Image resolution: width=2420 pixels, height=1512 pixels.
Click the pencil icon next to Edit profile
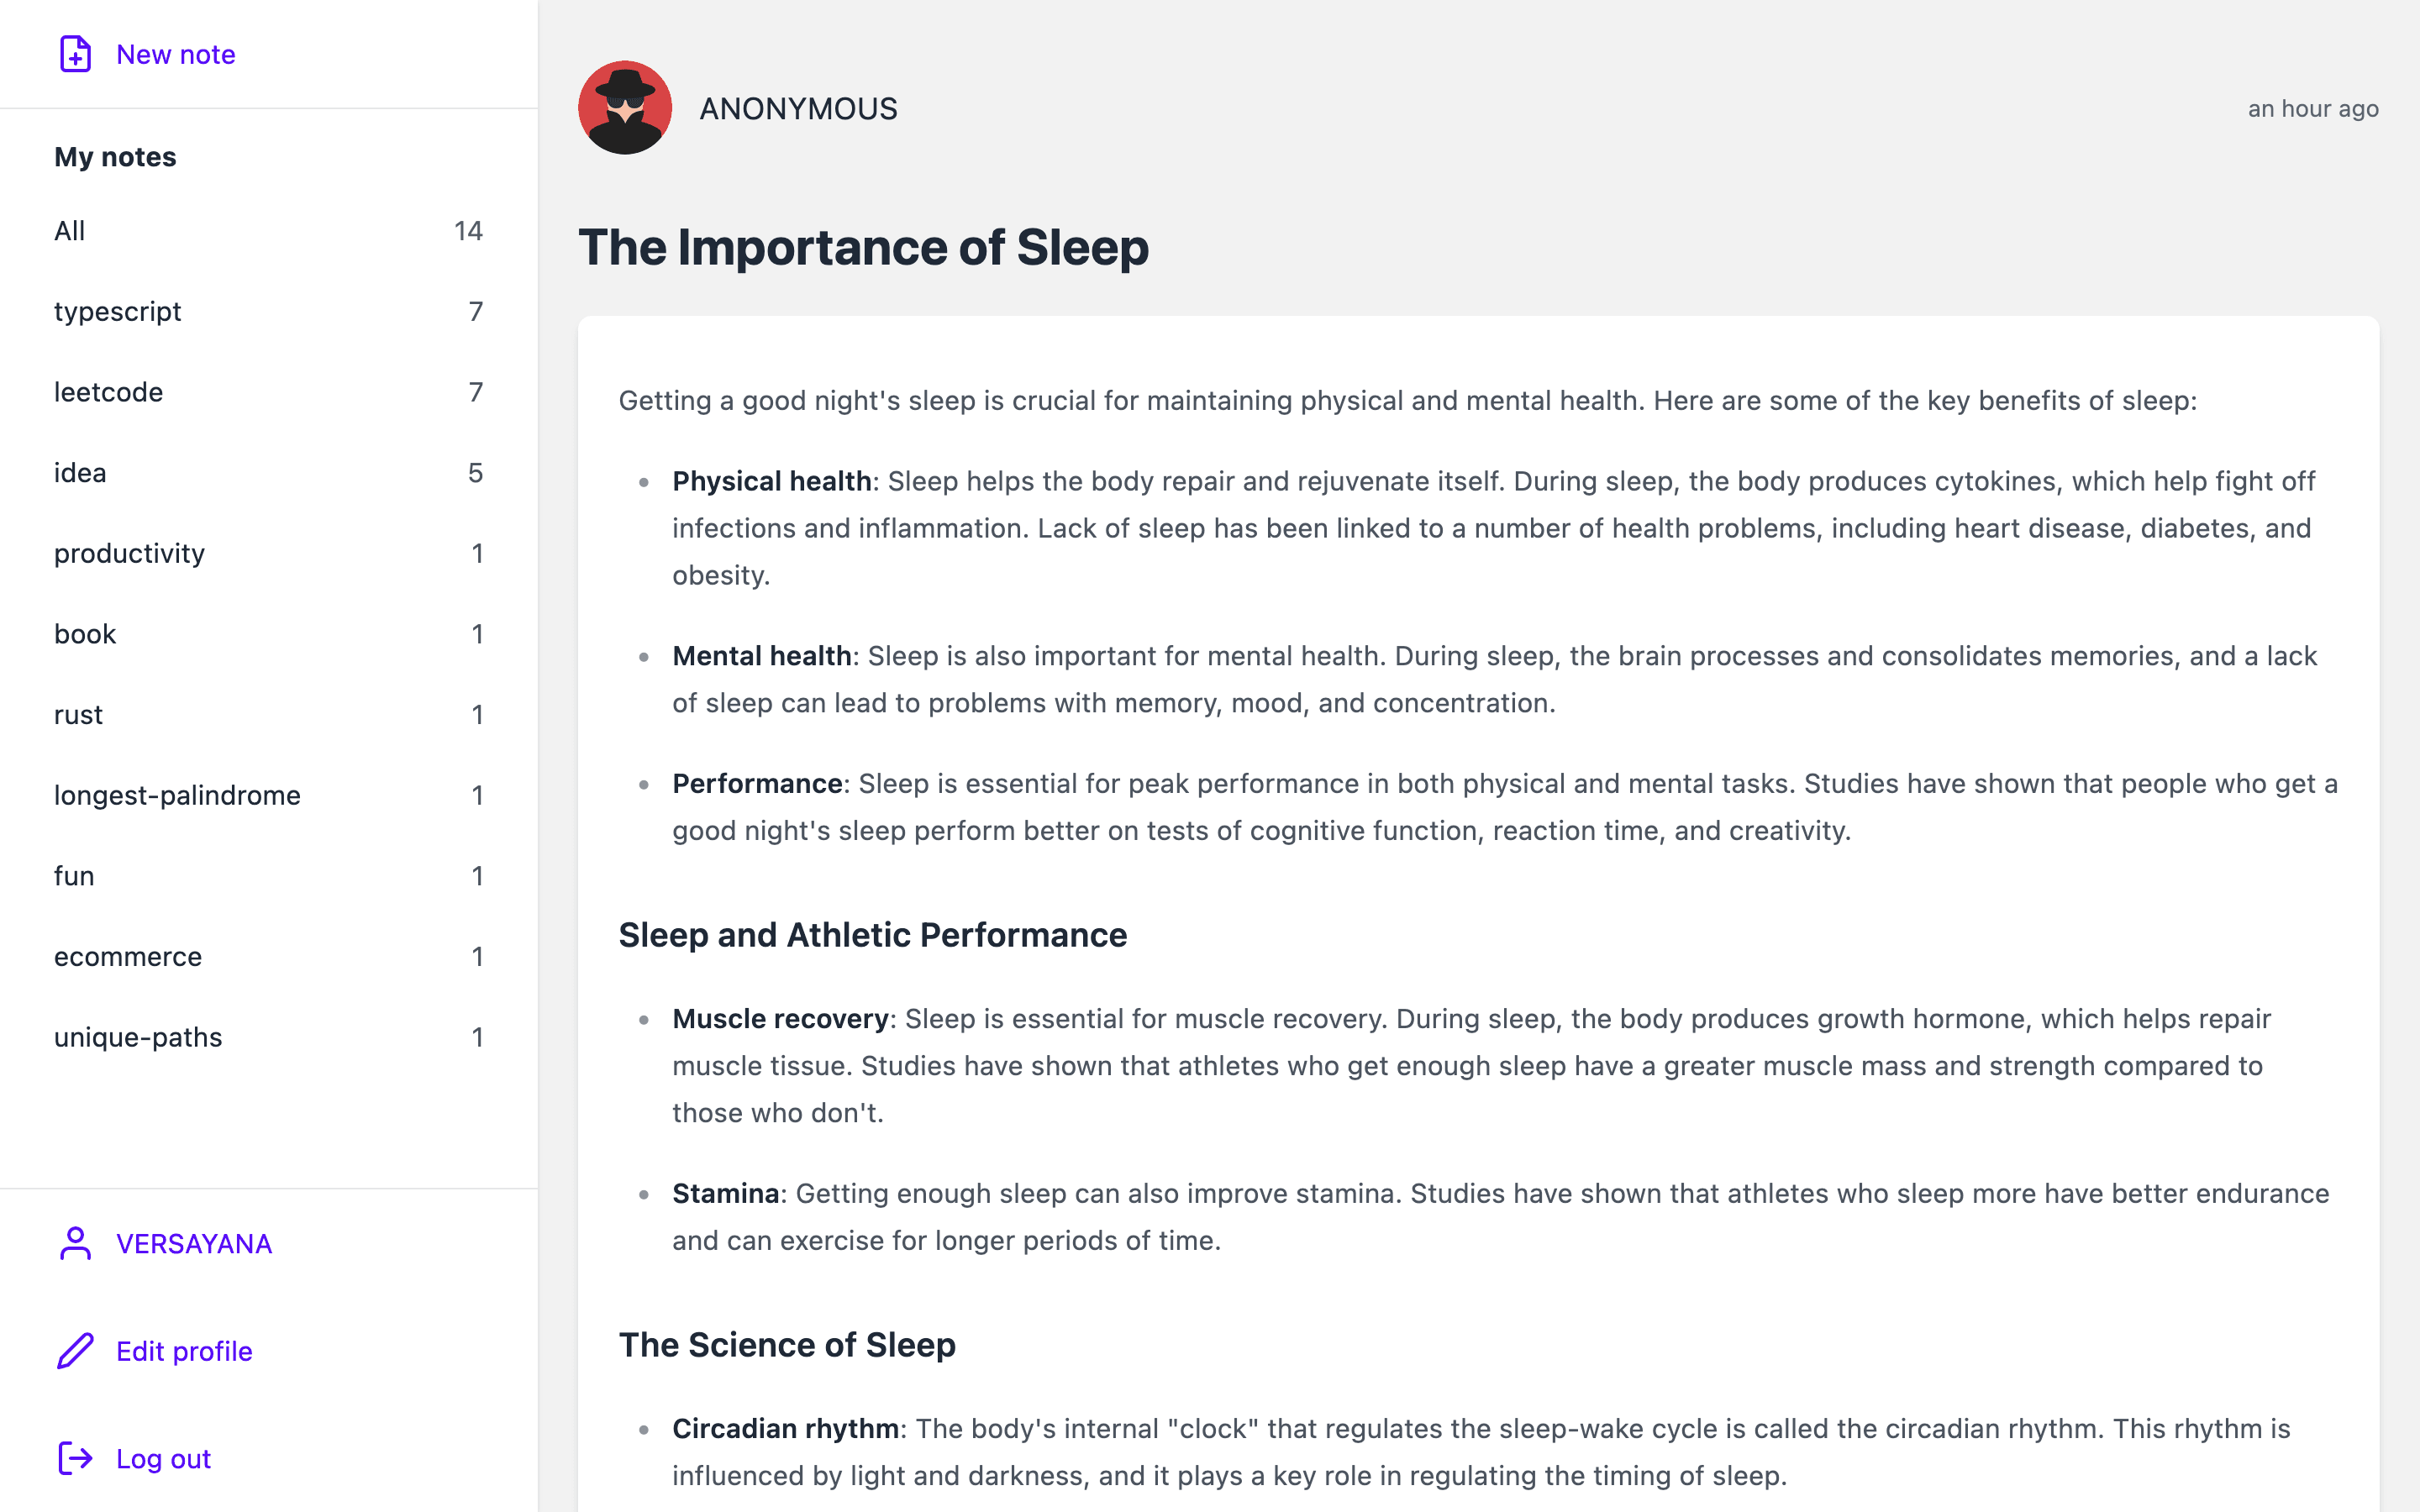[x=74, y=1351]
